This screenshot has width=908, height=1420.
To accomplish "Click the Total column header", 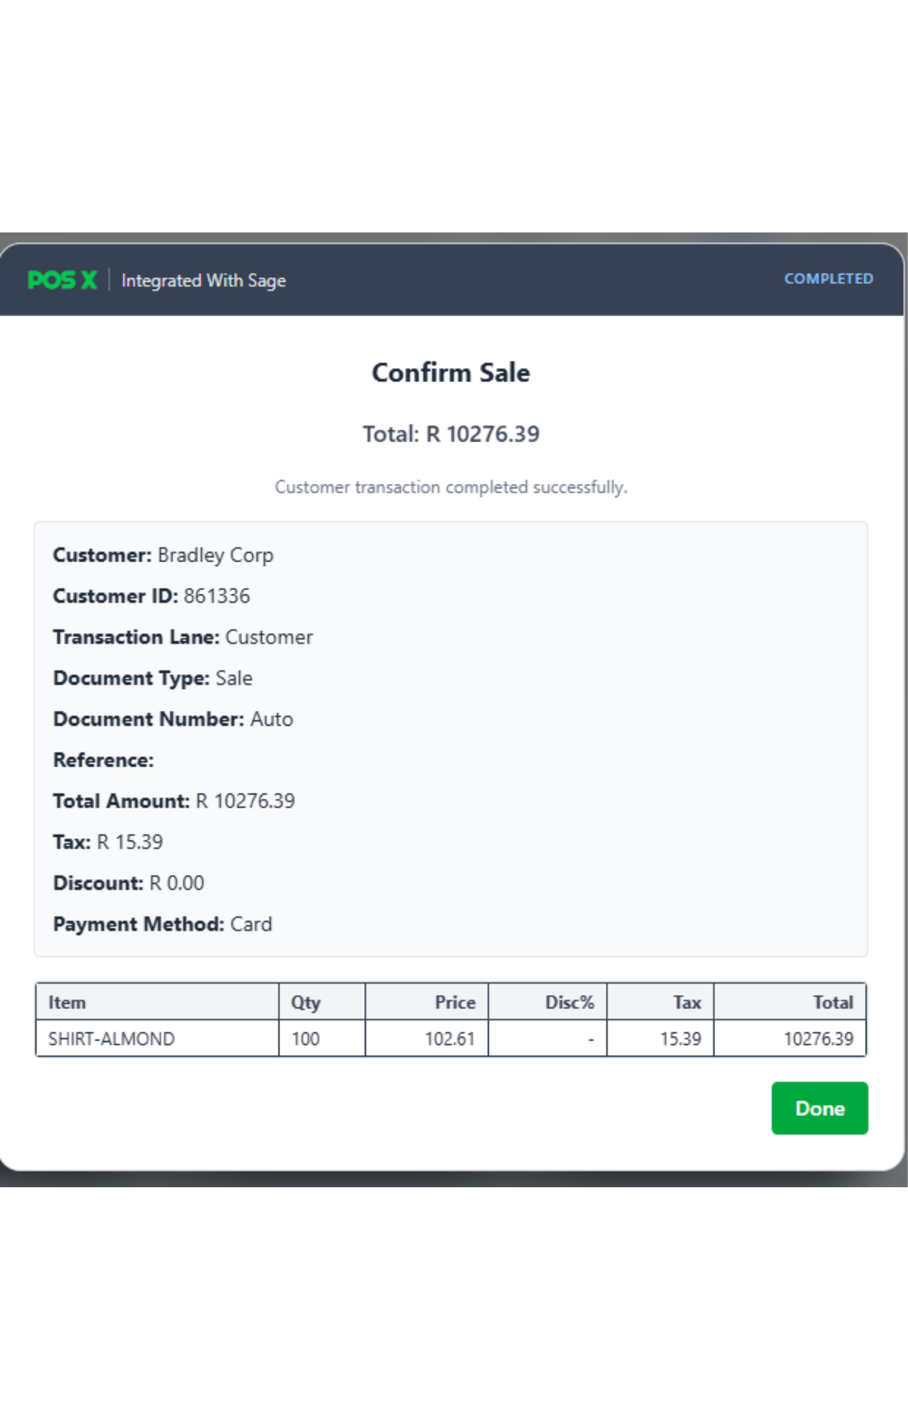I will coord(790,1002).
